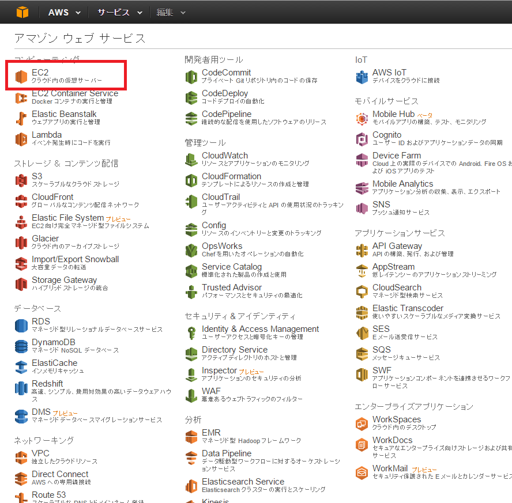
Task: Click the WAF service link
Action: (x=211, y=391)
